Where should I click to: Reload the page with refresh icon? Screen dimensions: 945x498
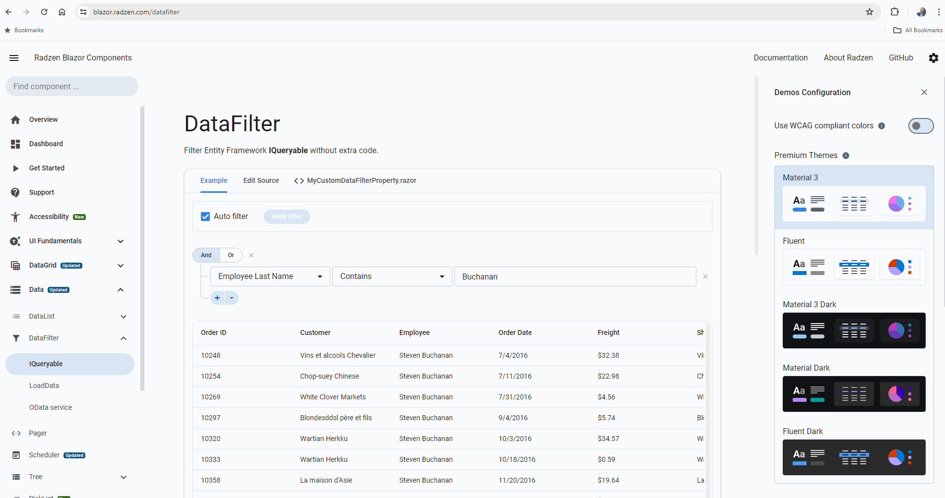tap(44, 12)
